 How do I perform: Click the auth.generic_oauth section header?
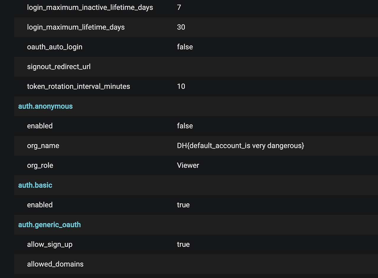point(49,225)
